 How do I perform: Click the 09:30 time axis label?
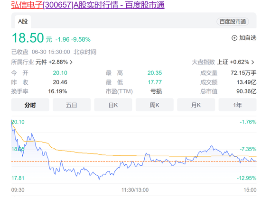tap(18, 190)
